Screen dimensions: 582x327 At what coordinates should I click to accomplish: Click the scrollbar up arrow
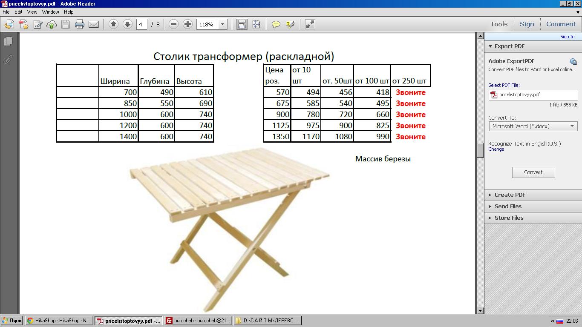[x=480, y=36]
